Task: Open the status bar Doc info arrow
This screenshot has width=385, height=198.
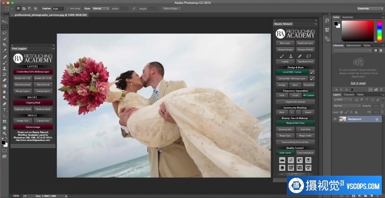Action: point(66,196)
